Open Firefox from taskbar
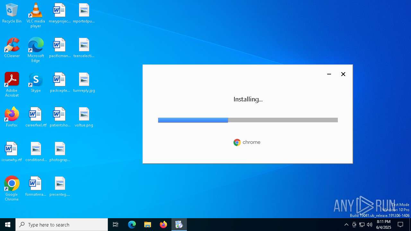Viewport: 411px width, 231px height. pos(163,225)
